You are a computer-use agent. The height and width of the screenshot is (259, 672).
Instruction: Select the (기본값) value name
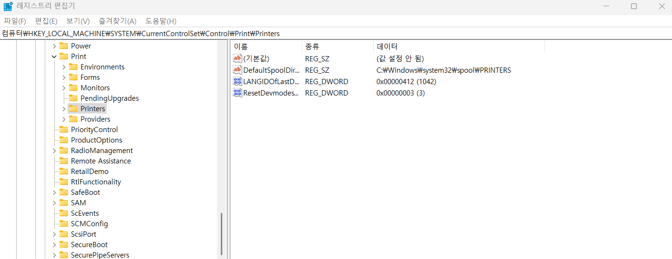[256, 58]
